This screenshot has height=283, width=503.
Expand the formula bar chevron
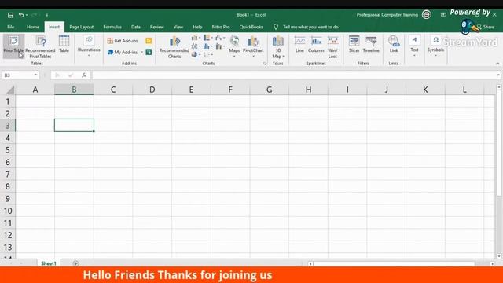(497, 75)
